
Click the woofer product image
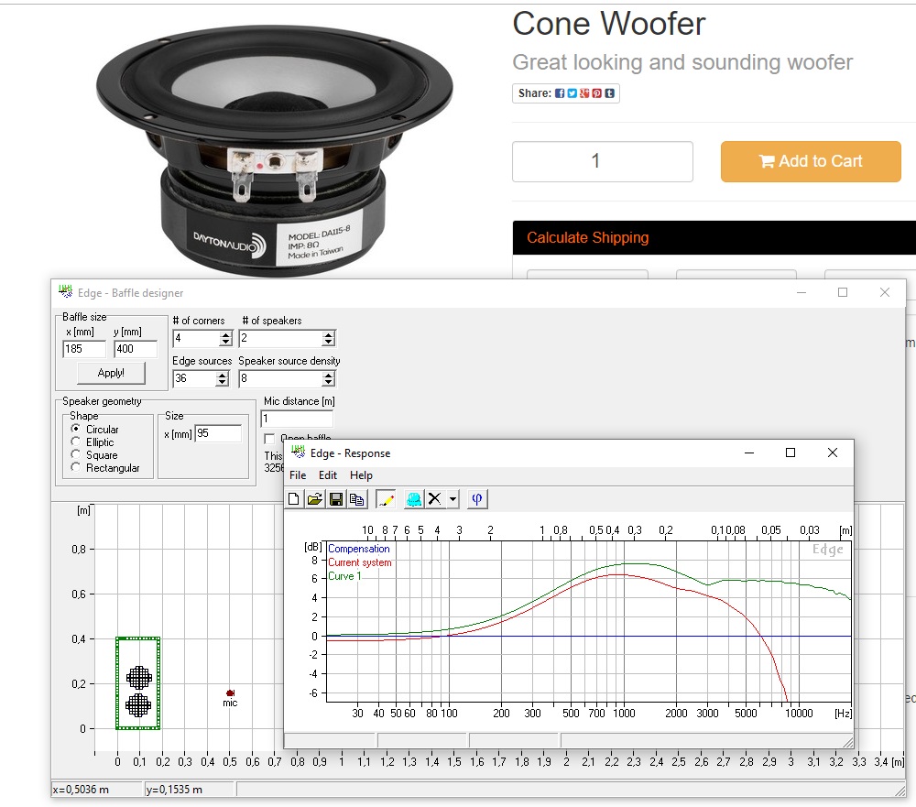coord(275,149)
